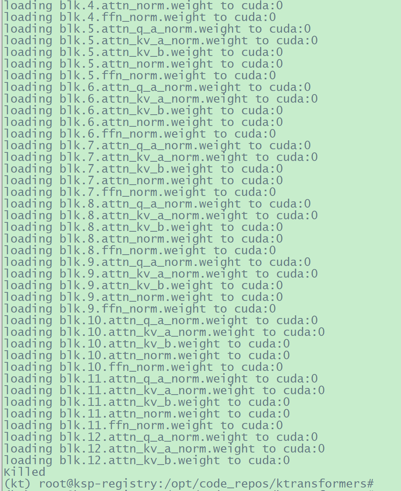
Task: Click the '(kt)' environment label in prompt
Action: pyautogui.click(x=18, y=484)
